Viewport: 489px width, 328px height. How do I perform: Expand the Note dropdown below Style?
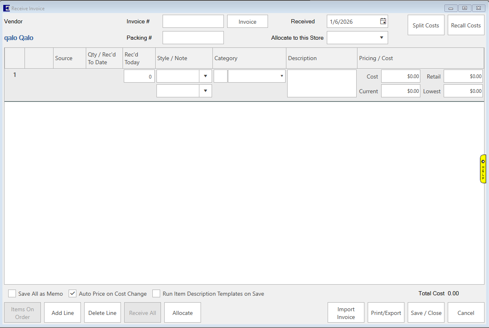tap(205, 91)
